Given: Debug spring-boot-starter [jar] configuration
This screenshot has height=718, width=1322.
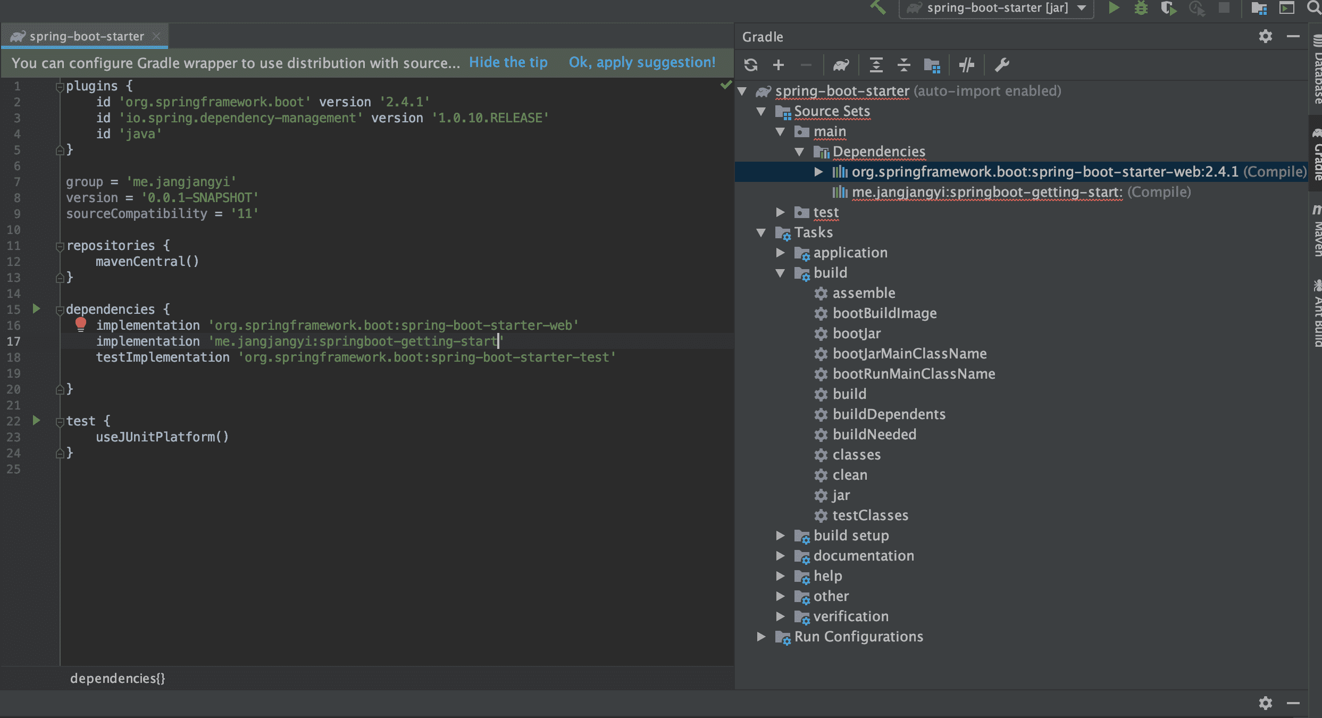Looking at the screenshot, I should (x=1141, y=7).
